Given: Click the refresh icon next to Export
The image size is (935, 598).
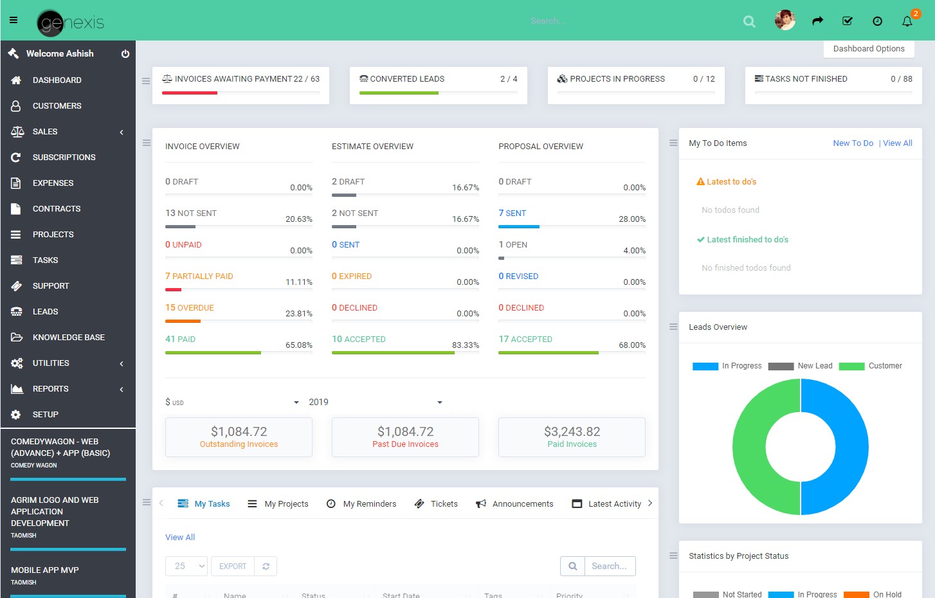Looking at the screenshot, I should pyautogui.click(x=266, y=566).
